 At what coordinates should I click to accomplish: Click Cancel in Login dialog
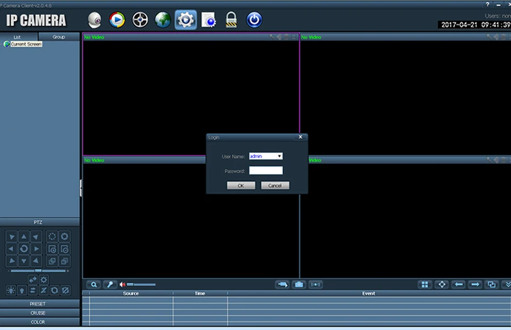pos(275,186)
